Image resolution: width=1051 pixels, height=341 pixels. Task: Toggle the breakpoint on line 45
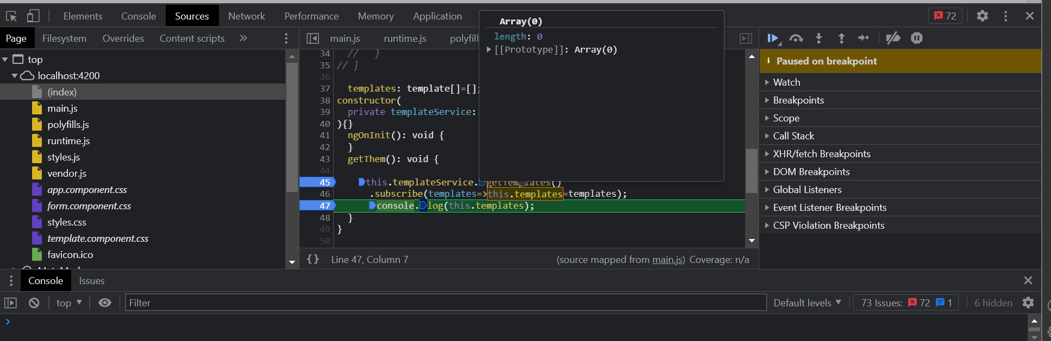pos(318,182)
